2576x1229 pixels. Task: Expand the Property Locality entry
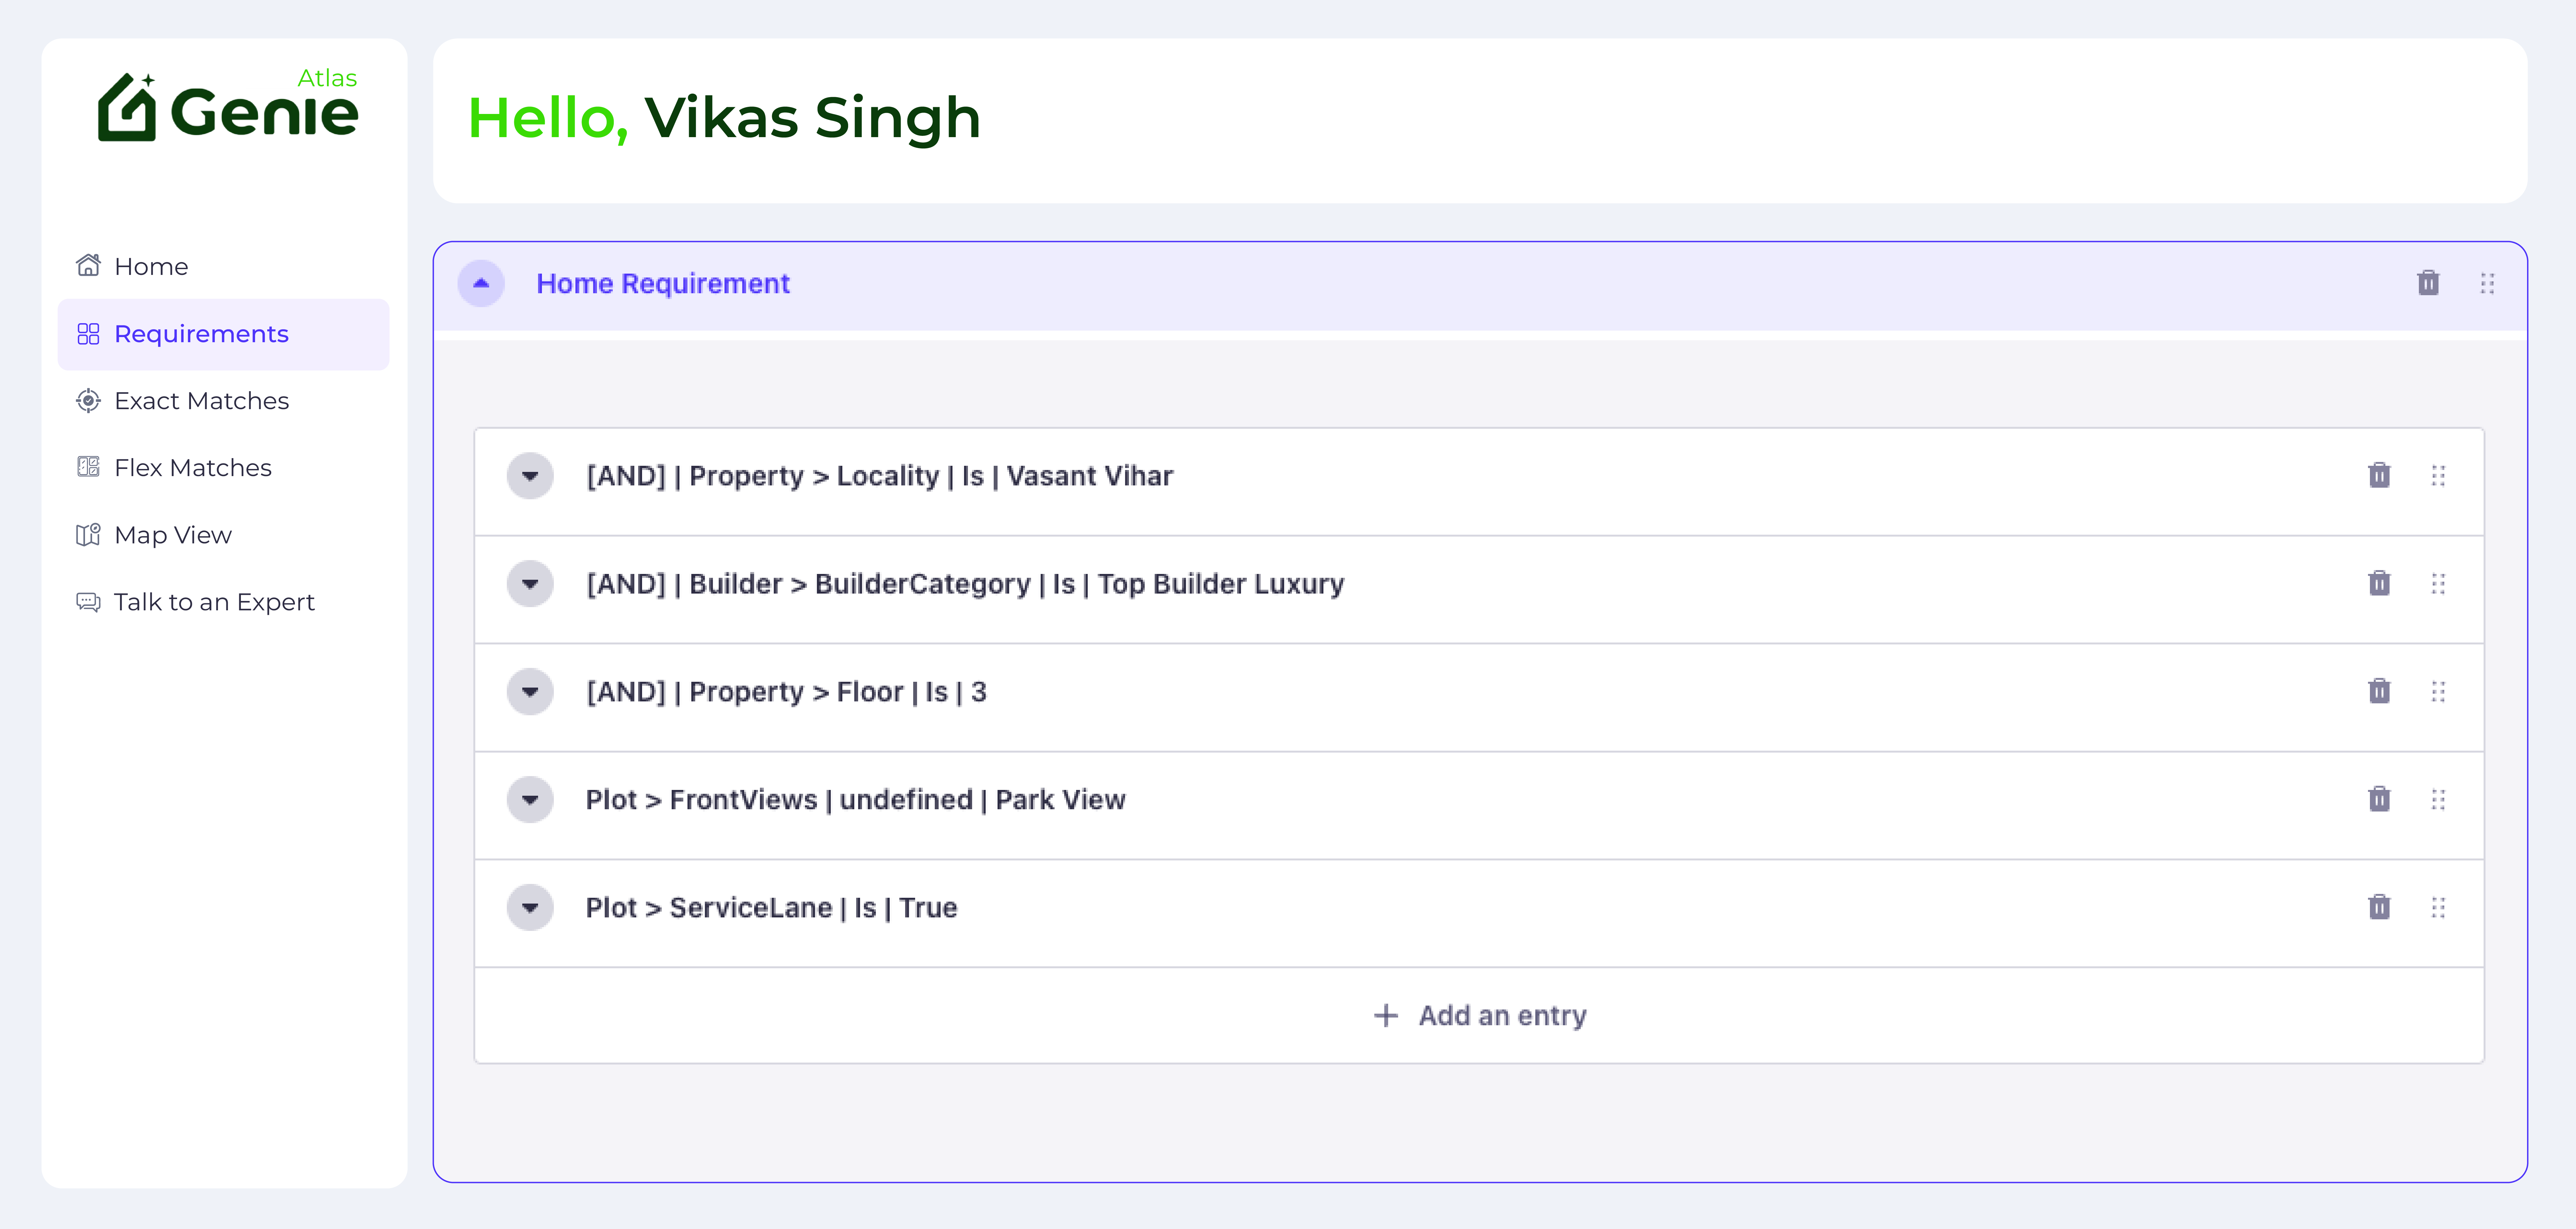coord(530,476)
